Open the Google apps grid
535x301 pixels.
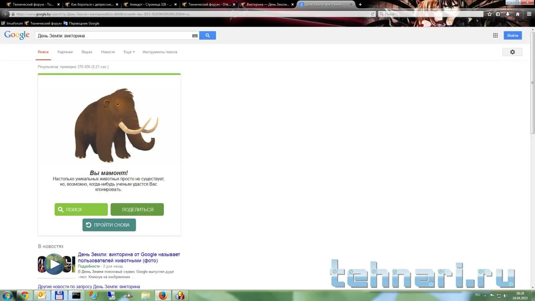pyautogui.click(x=495, y=36)
